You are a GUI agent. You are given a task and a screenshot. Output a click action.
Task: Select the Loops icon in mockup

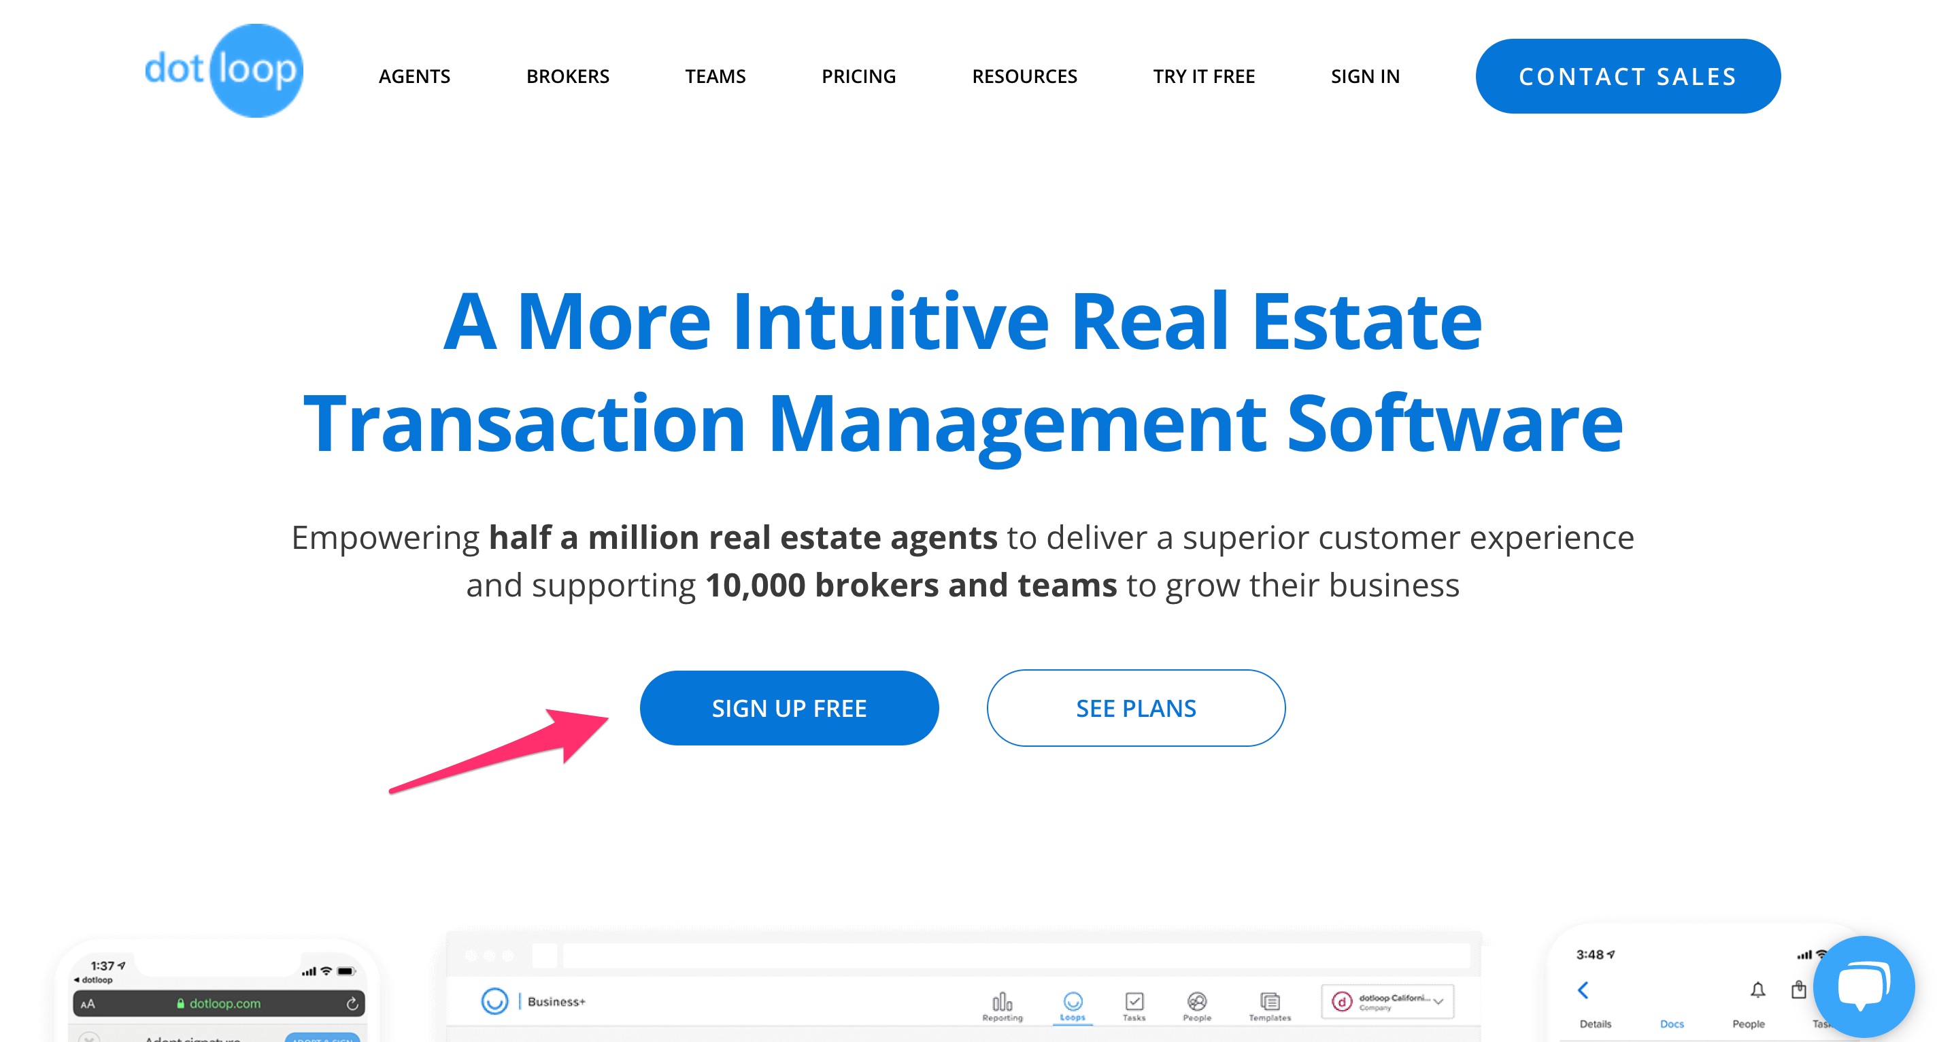click(1073, 1003)
